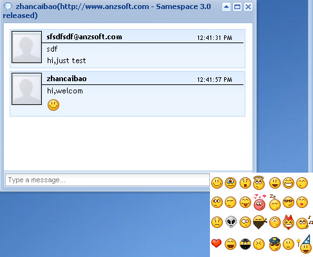This screenshot has height=257, width=313.
Task: Click the timestamp 12:41:57 PM
Action: (214, 80)
